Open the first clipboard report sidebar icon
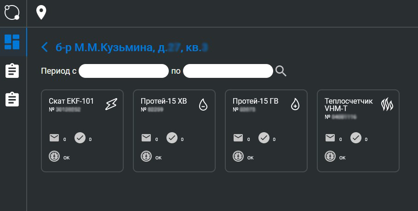The height and width of the screenshot is (211, 418). 12,71
